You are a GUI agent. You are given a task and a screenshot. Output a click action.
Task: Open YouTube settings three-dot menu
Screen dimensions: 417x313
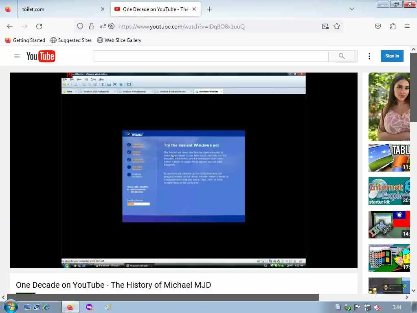(369, 56)
